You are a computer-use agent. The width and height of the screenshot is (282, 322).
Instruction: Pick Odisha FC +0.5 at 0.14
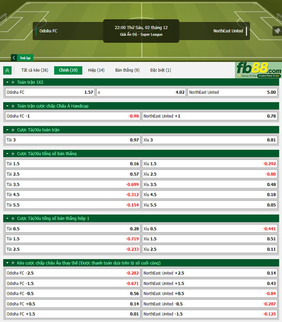click(x=73, y=304)
